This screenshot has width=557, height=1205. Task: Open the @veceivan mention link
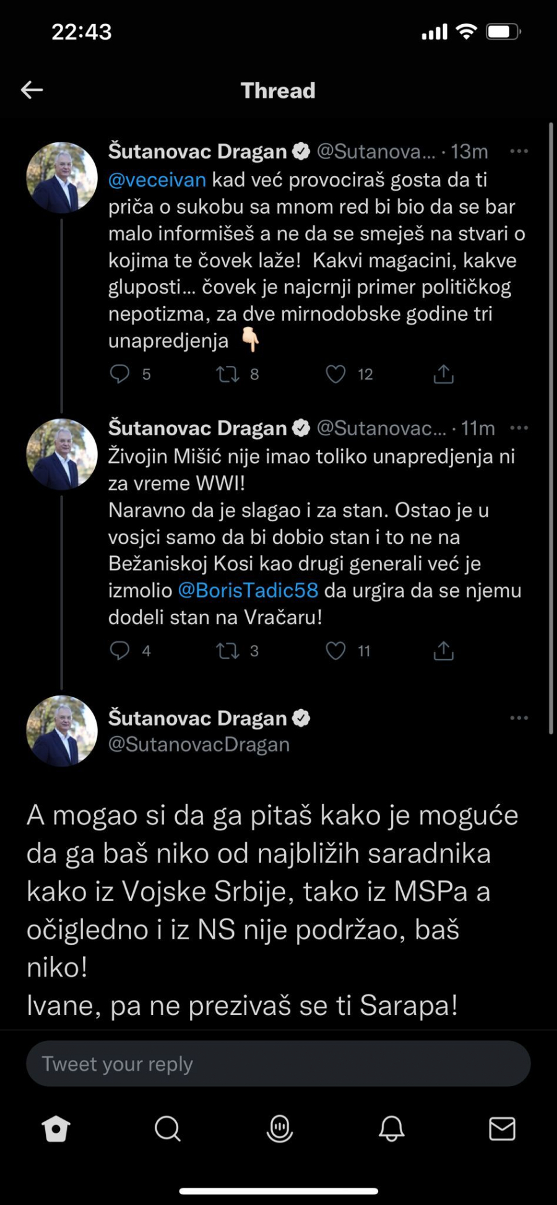[157, 180]
